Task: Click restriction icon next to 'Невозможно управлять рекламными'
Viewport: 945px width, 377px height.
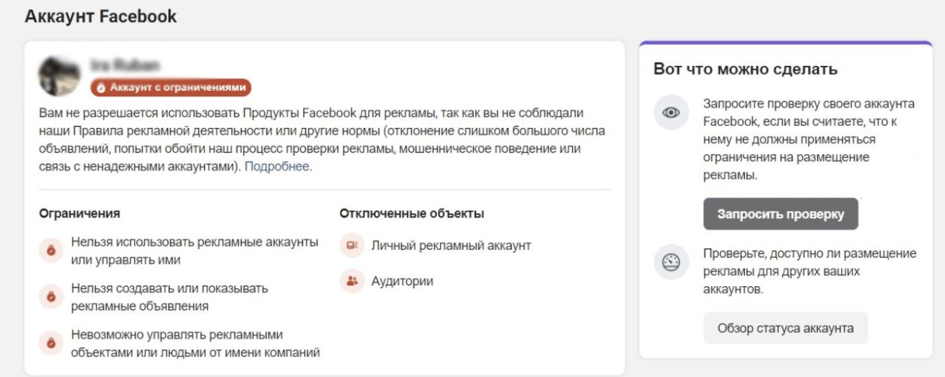Action: (x=51, y=343)
